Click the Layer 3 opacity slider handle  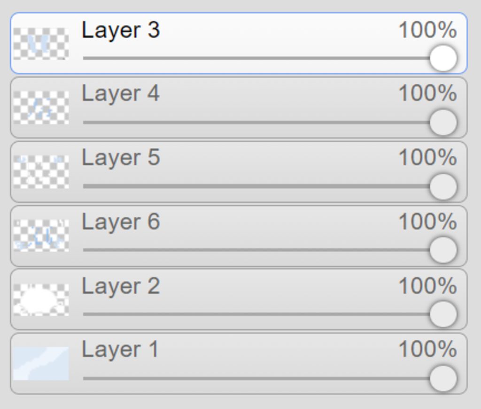point(443,58)
